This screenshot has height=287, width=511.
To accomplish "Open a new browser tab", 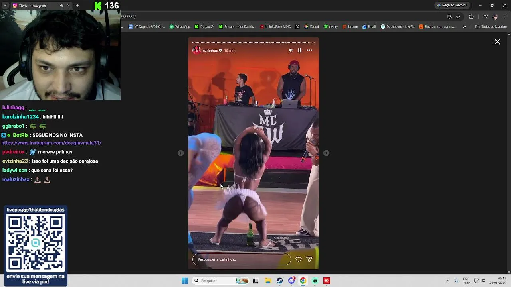I will [77, 6].
